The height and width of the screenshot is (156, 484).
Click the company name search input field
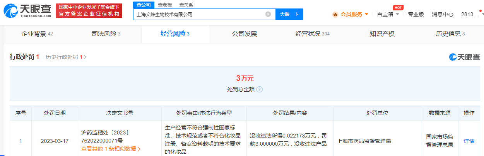click(199, 14)
